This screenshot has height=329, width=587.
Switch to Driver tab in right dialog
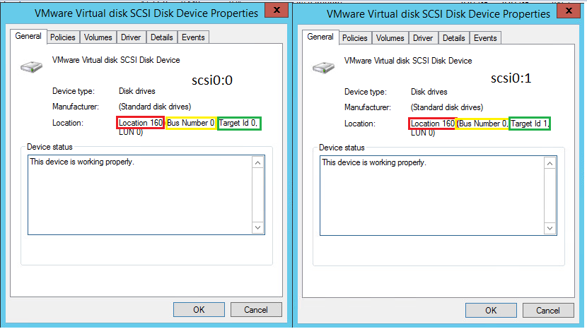pos(423,38)
